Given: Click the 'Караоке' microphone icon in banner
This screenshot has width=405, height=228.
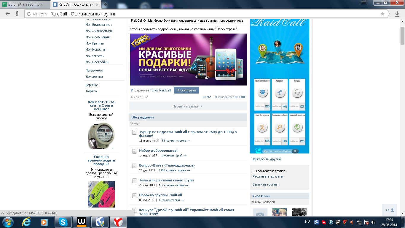Looking at the screenshot, I should [280, 92].
